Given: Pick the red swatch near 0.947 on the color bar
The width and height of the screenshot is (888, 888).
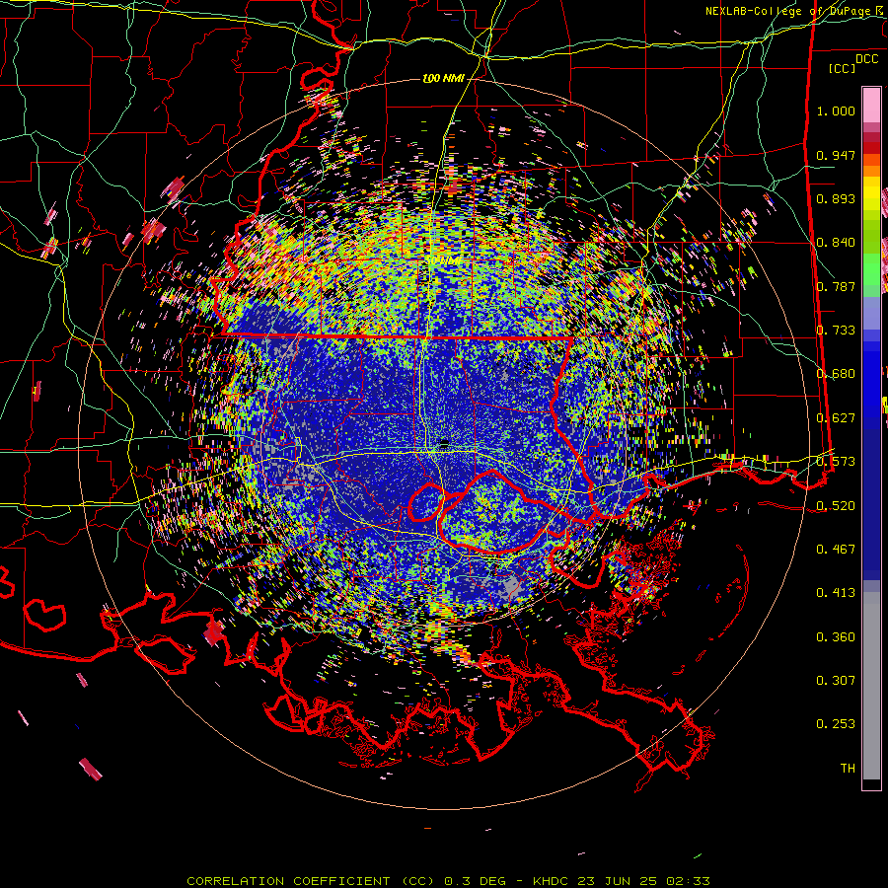Looking at the screenshot, I should coord(871,148).
